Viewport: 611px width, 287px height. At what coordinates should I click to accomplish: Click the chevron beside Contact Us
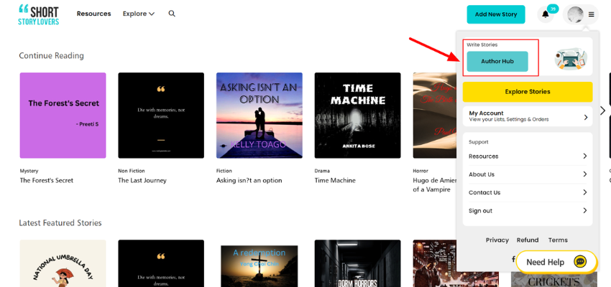pos(585,192)
